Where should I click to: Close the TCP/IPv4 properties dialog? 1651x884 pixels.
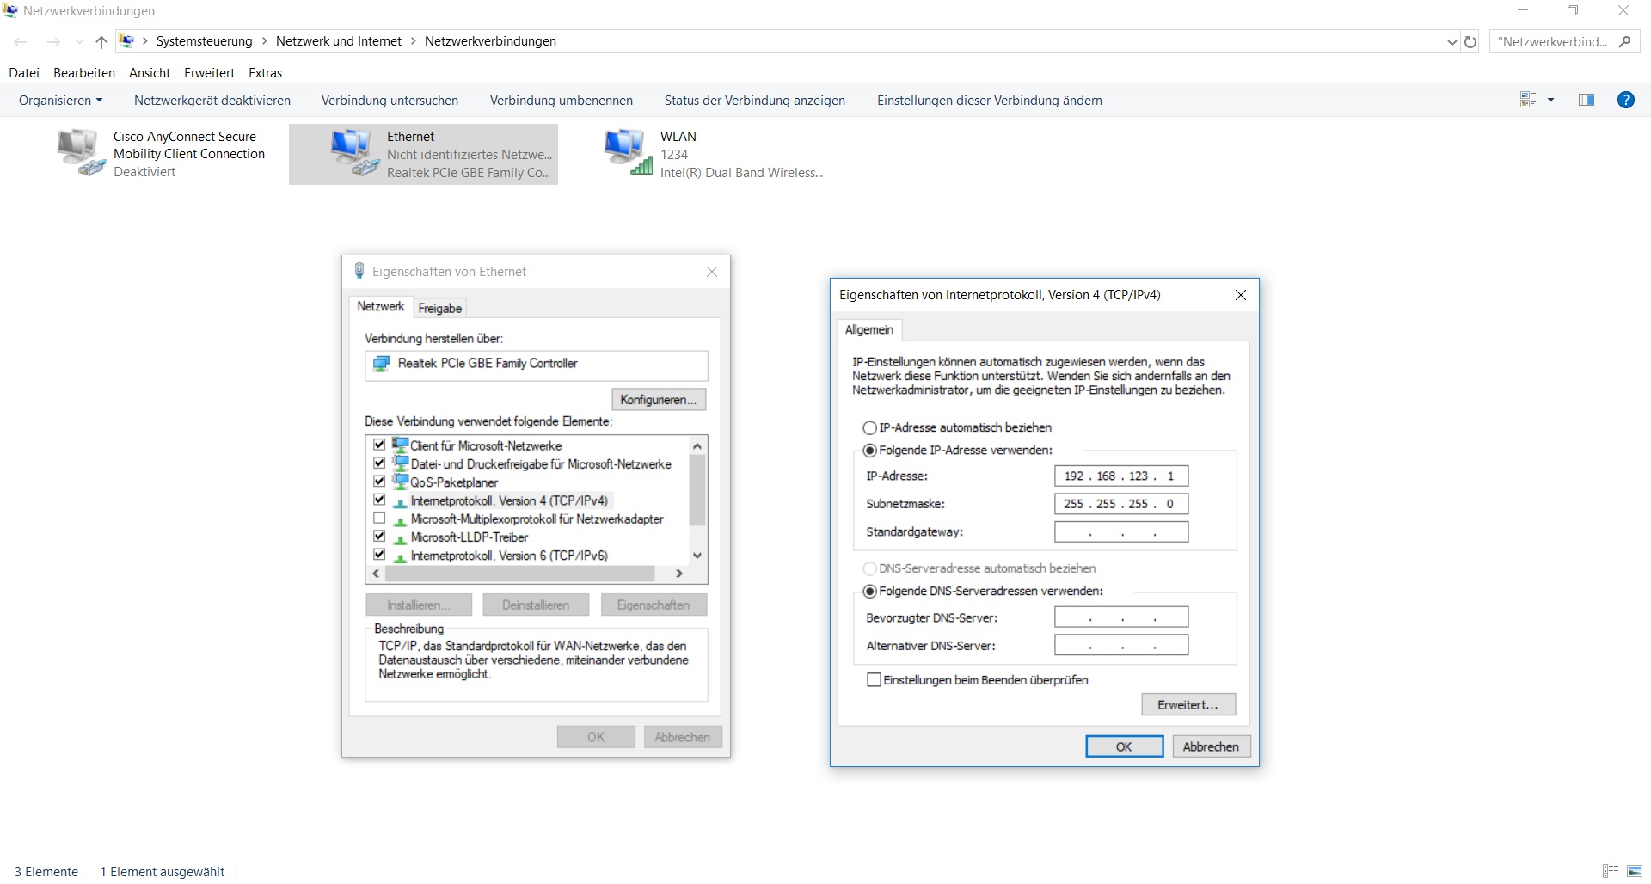click(x=1241, y=295)
